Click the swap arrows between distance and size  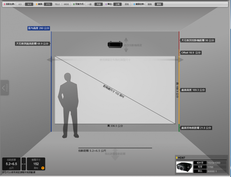click(x=23, y=164)
